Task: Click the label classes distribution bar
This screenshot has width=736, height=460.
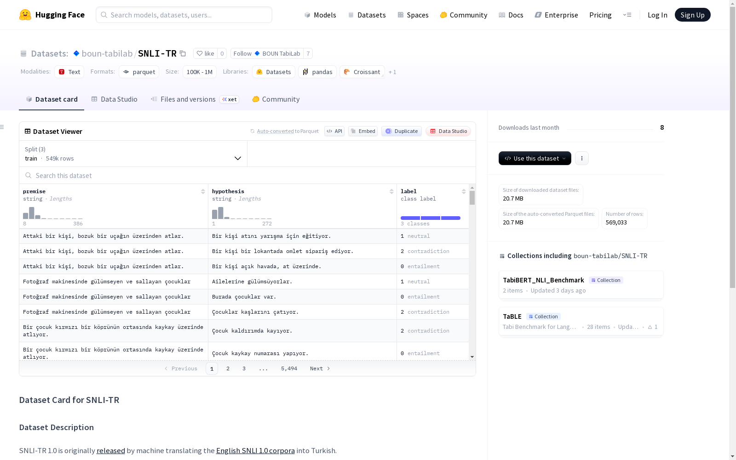Action: [x=431, y=218]
